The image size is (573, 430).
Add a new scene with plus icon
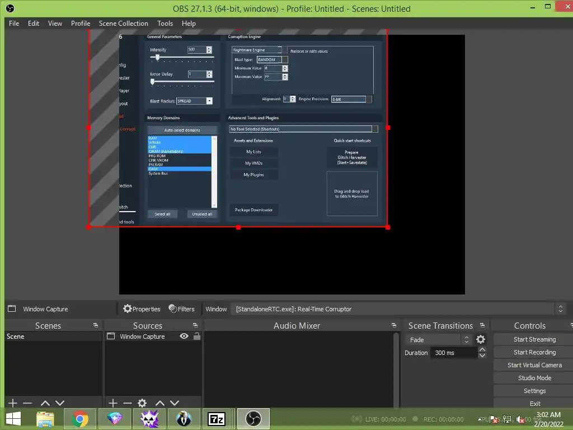pos(13,403)
